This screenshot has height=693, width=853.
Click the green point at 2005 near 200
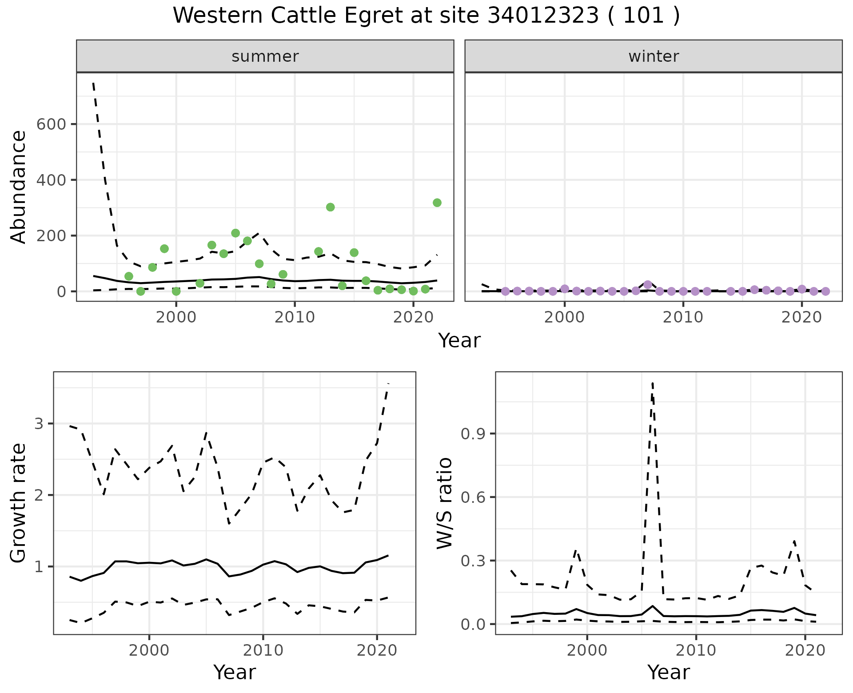pos(235,233)
